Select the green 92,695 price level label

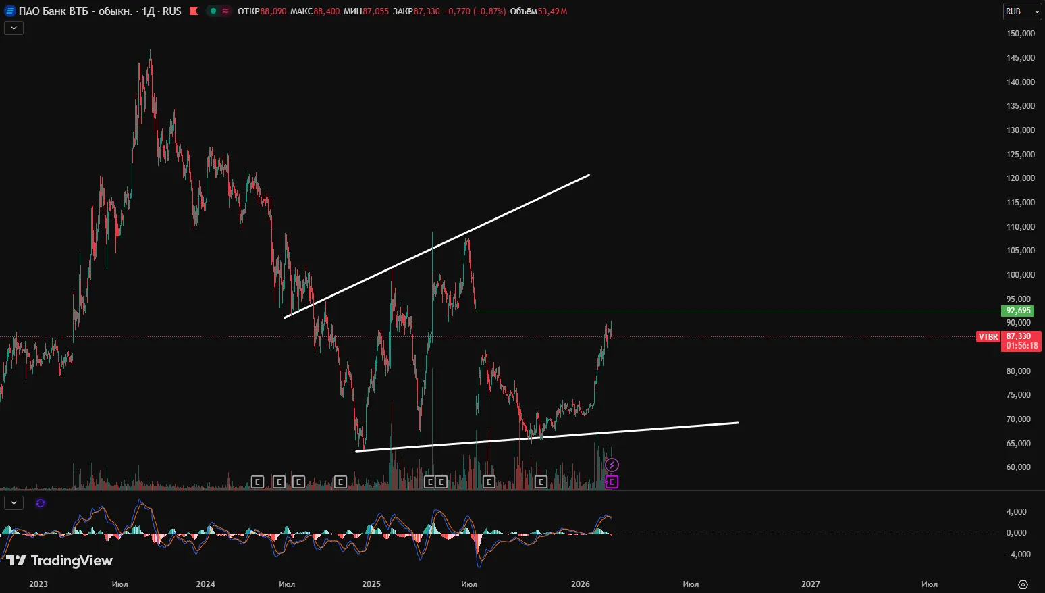click(1018, 311)
